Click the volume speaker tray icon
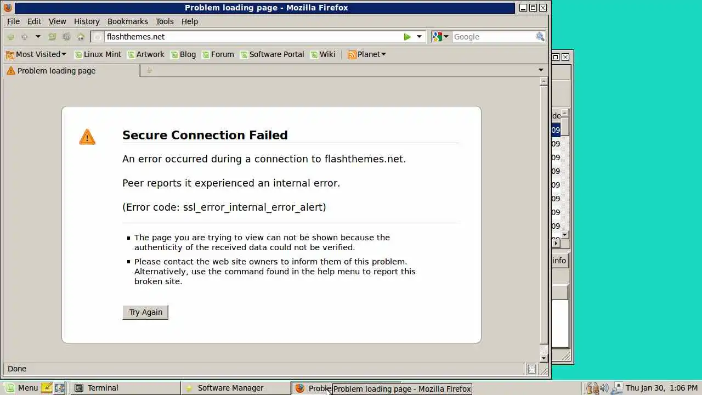Viewport: 702px width, 395px height. click(604, 388)
